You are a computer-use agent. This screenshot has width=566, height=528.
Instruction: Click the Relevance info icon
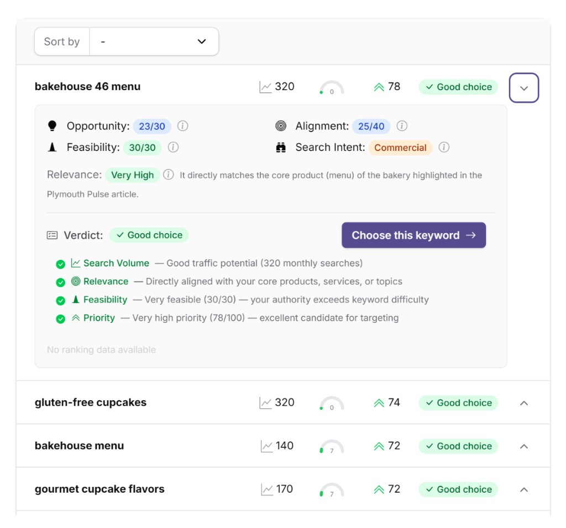coord(169,175)
